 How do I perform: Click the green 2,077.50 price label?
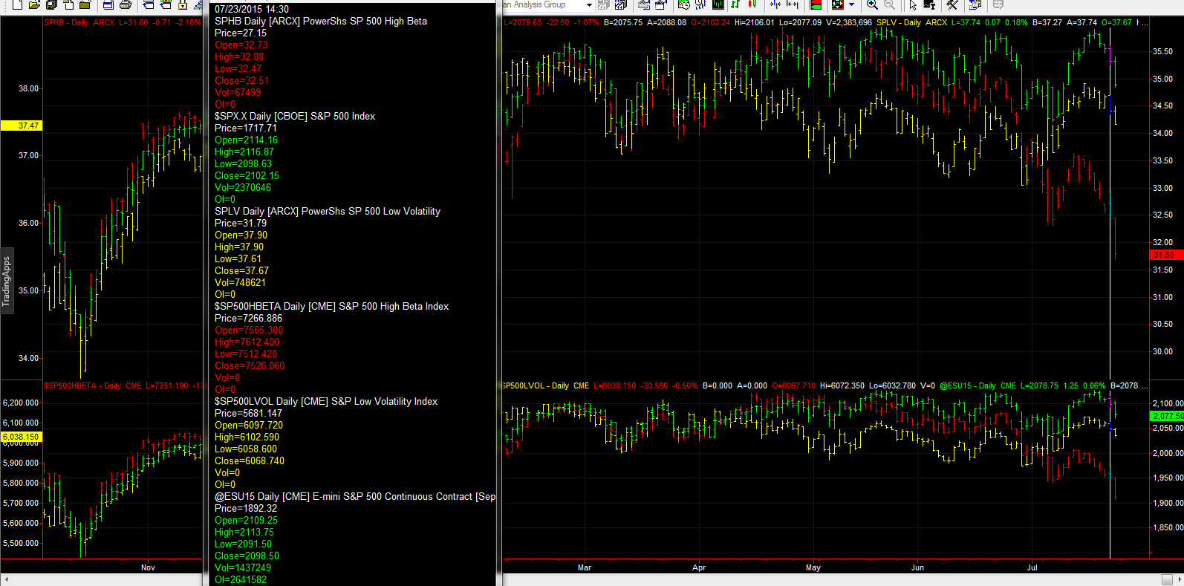[1166, 416]
